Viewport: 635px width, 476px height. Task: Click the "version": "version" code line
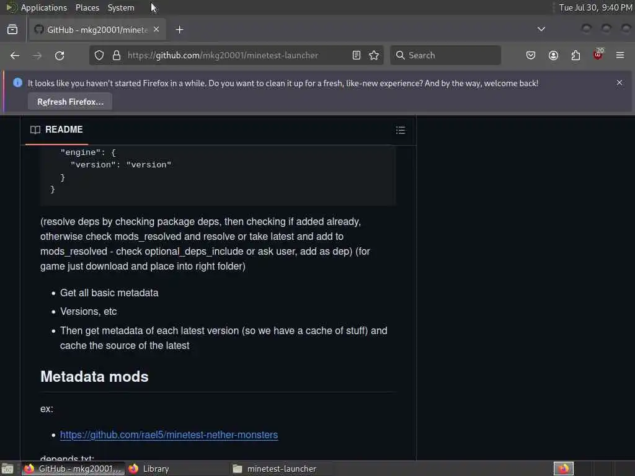[121, 165]
